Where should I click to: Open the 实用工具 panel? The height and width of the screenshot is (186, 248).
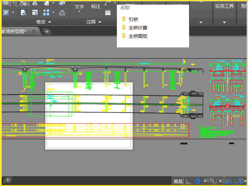click(224, 6)
